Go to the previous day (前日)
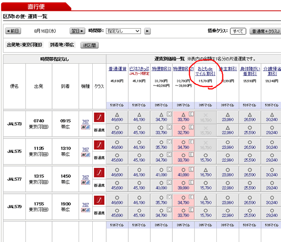This screenshot has height=242, width=281. (13, 31)
